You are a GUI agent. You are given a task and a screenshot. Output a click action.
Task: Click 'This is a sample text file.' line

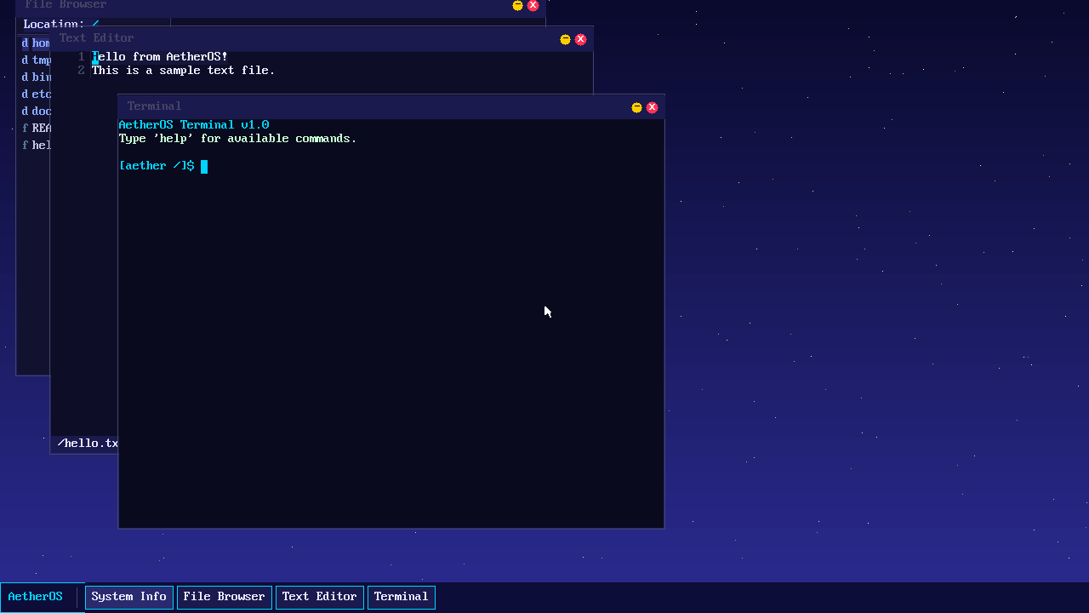coord(184,71)
